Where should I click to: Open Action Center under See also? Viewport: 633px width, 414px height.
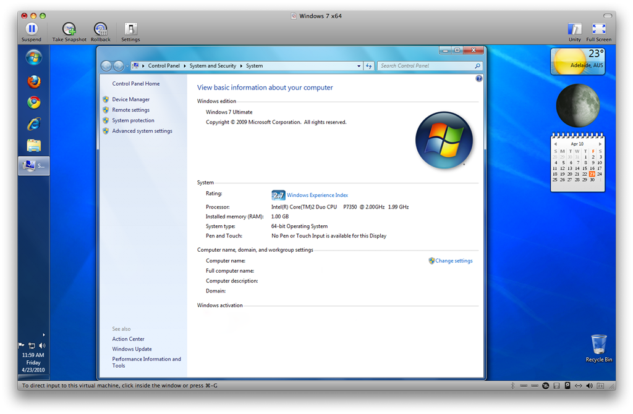pos(128,339)
